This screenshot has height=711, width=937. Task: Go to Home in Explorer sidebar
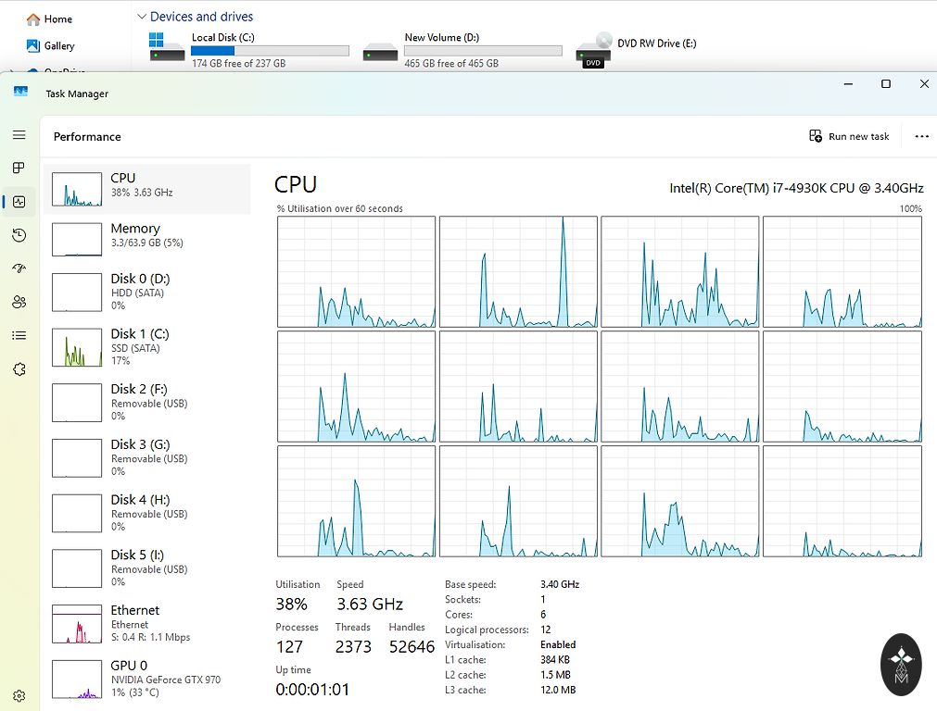57,19
